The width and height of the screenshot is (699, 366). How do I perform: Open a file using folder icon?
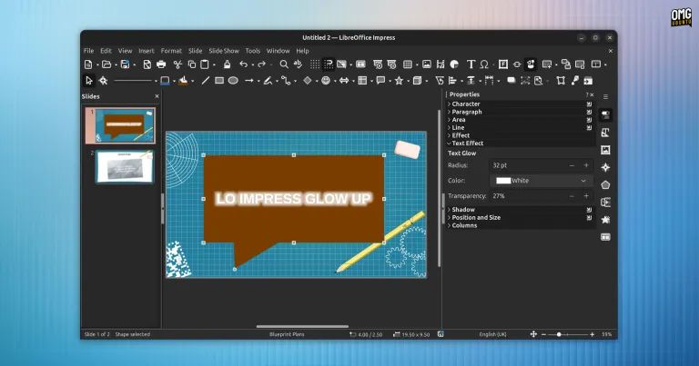(106, 64)
